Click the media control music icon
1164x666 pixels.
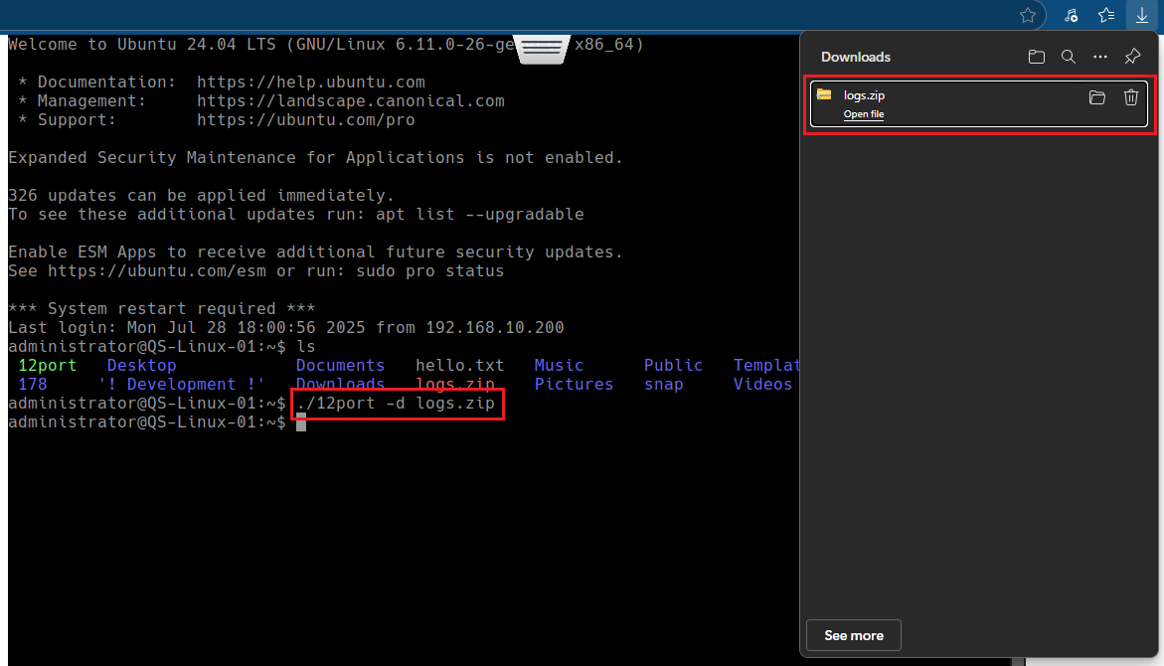[x=1071, y=15]
